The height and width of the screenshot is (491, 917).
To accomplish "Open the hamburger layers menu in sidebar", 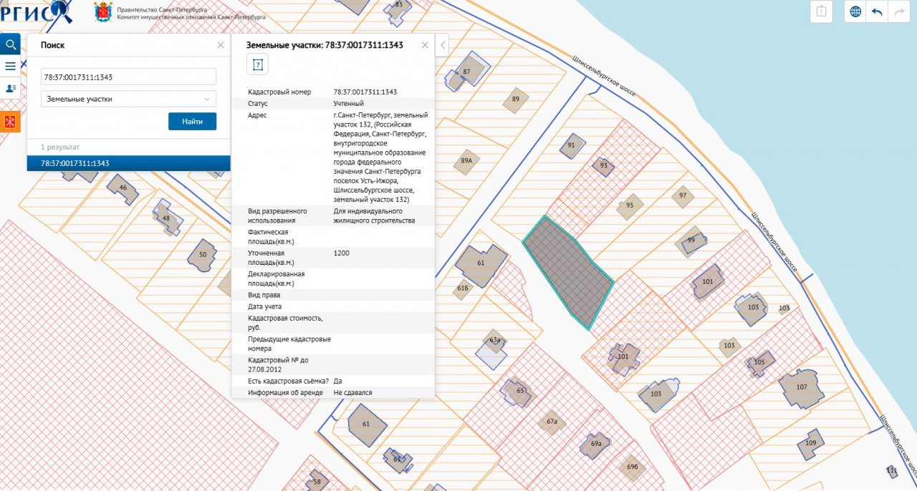I will tap(10, 67).
